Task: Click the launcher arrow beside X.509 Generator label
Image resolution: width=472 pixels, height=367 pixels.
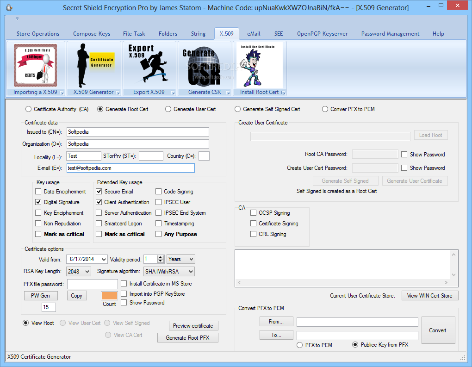Action: click(118, 93)
